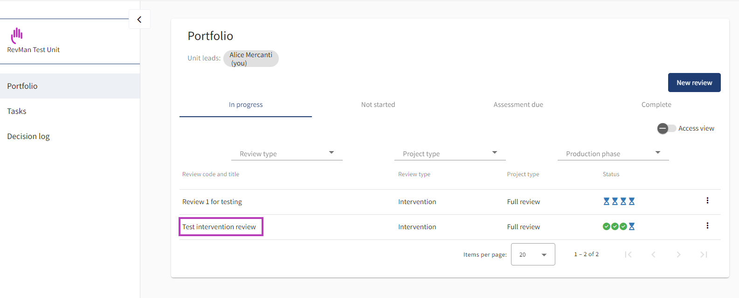The height and width of the screenshot is (298, 739).
Task: Switch to the Assessment due tab
Action: (518, 105)
